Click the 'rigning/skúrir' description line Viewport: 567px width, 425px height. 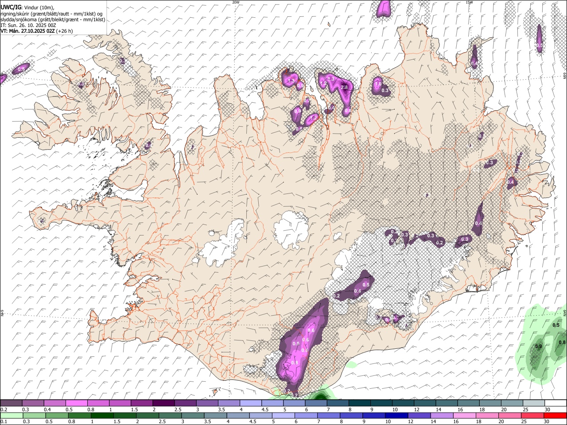[51, 14]
